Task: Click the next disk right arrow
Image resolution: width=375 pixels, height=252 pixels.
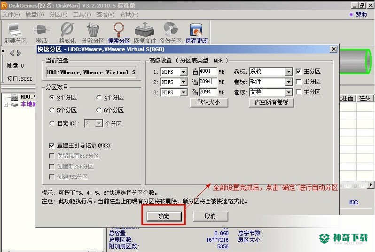Action: click(x=19, y=53)
